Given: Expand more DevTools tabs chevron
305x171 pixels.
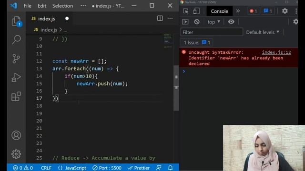Looking at the screenshot, I should (x=238, y=11).
